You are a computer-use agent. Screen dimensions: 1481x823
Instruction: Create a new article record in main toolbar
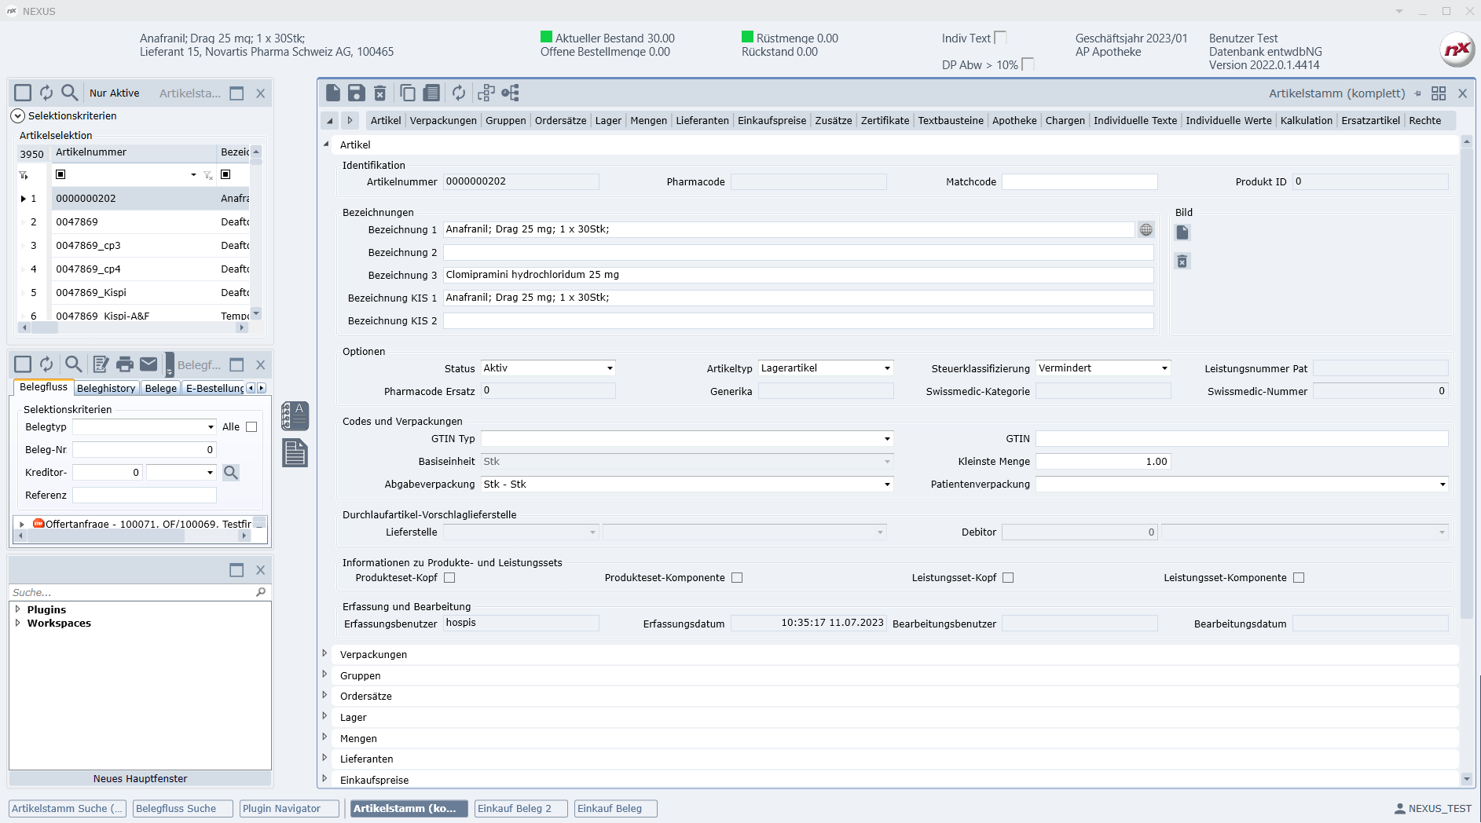click(333, 93)
